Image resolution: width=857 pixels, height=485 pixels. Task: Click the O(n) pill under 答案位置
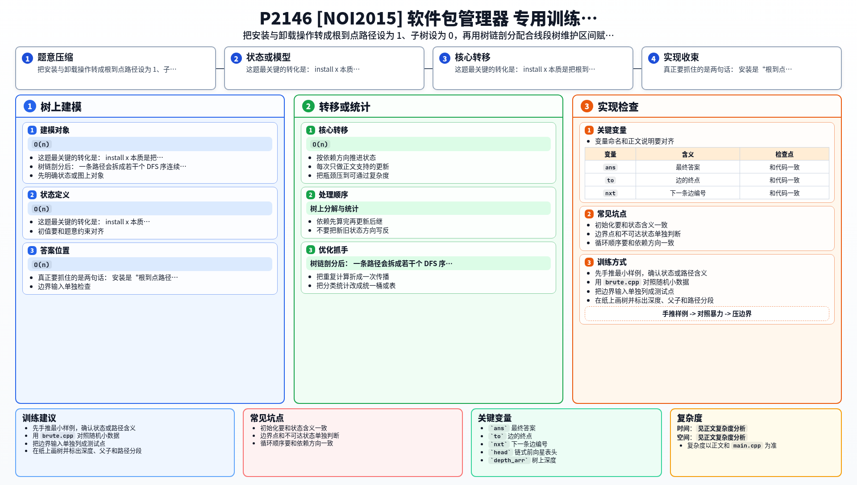pos(42,265)
